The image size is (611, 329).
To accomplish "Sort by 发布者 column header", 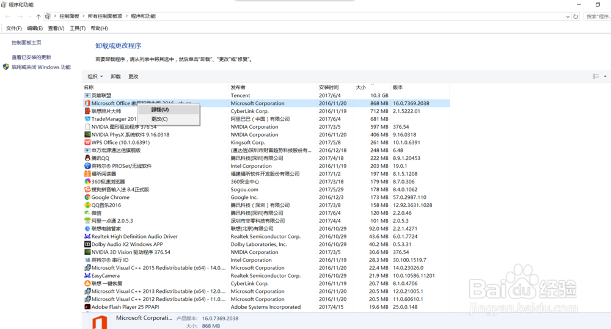I will [x=273, y=87].
